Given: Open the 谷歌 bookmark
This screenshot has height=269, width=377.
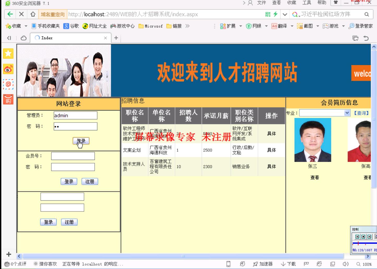Looking at the screenshot, I should [x=71, y=26].
